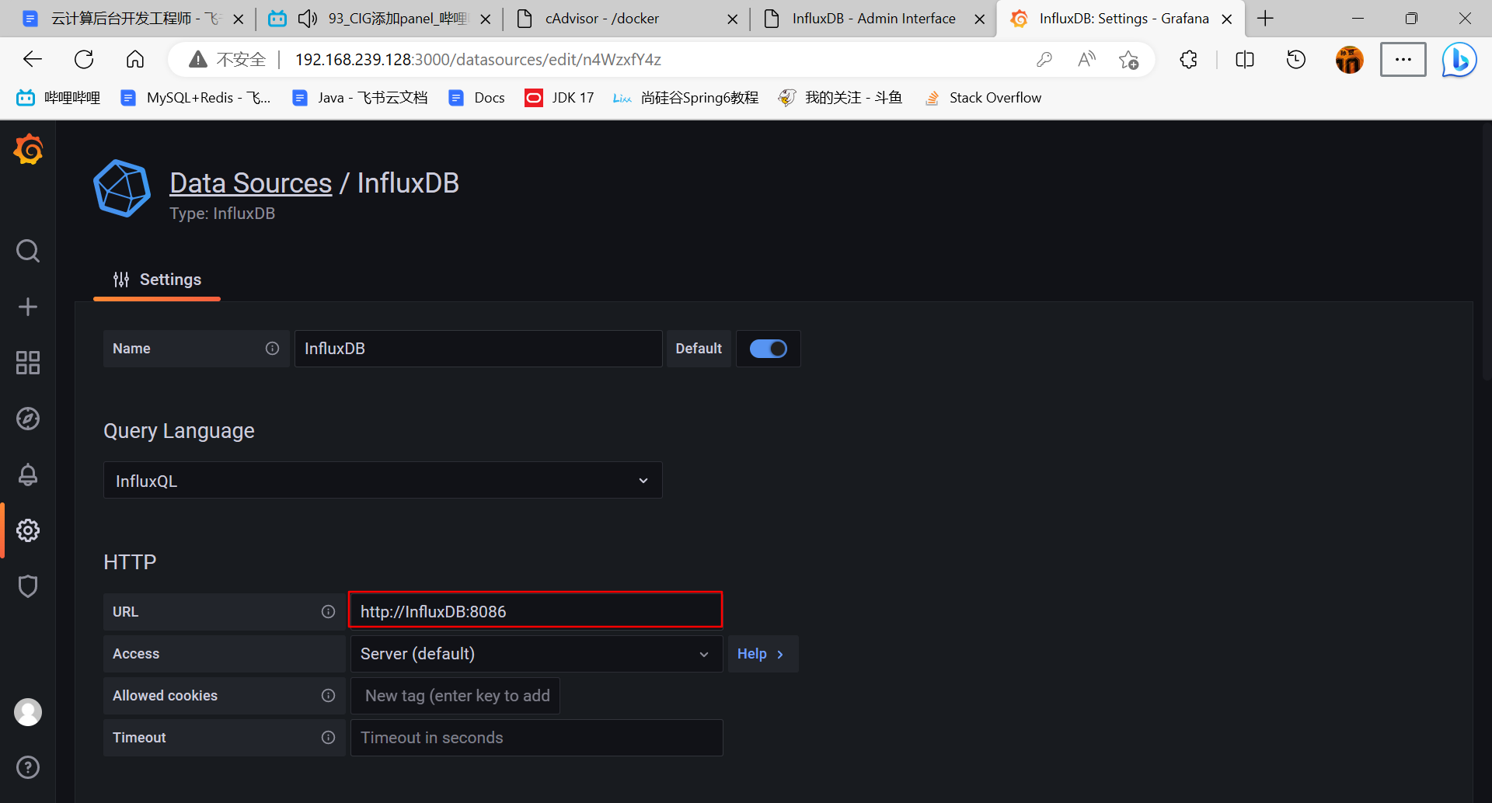1492x803 pixels.
Task: Add this page to favorites
Action: pyautogui.click(x=1128, y=60)
